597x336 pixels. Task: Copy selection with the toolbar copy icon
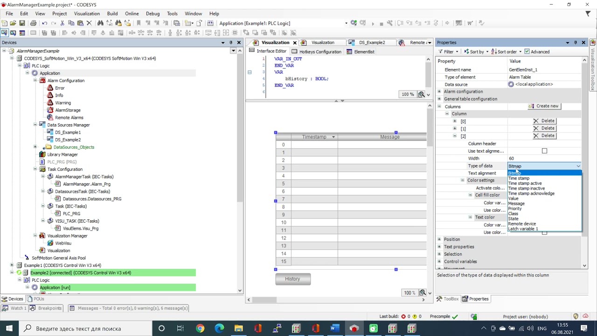(x=71, y=23)
